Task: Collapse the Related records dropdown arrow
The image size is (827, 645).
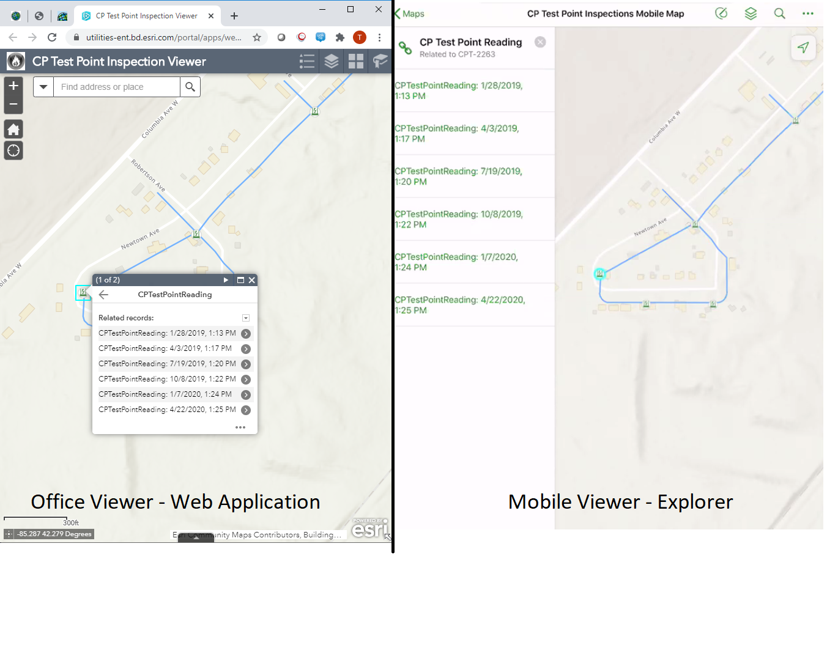Action: point(246,318)
